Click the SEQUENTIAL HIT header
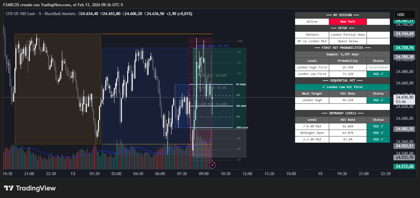The width and height of the screenshot is (420, 198). pyautogui.click(x=342, y=80)
